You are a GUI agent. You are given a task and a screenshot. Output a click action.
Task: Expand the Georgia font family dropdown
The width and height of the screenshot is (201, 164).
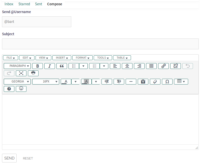coord(17,81)
